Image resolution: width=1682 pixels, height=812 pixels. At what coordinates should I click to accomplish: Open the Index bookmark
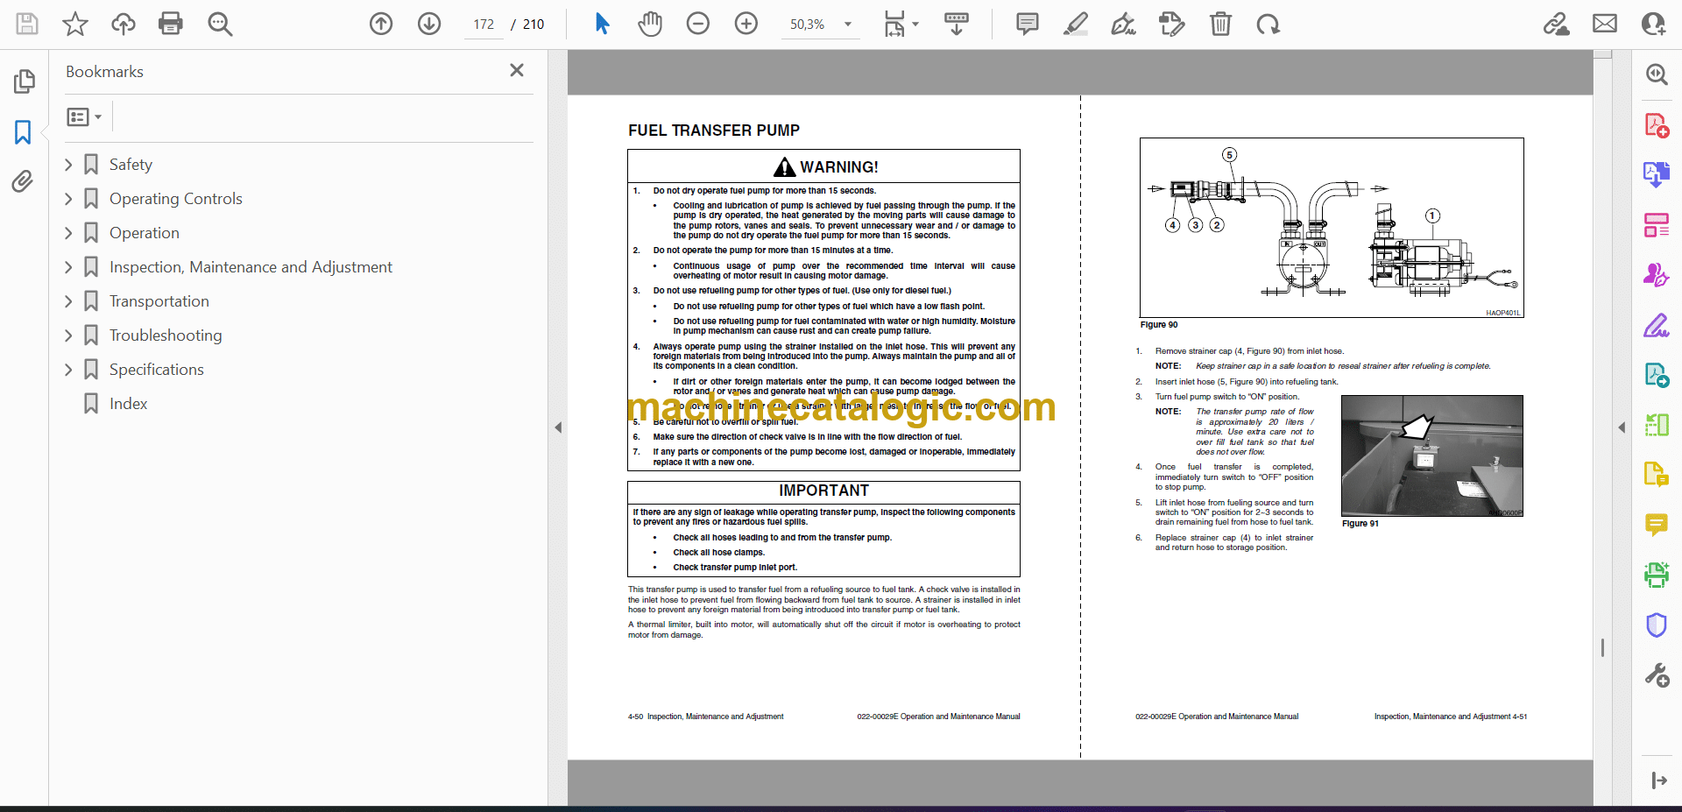[x=128, y=404]
